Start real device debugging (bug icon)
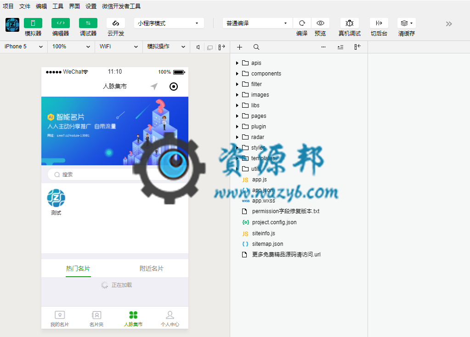Screen dimensions: 470x337 [350, 23]
